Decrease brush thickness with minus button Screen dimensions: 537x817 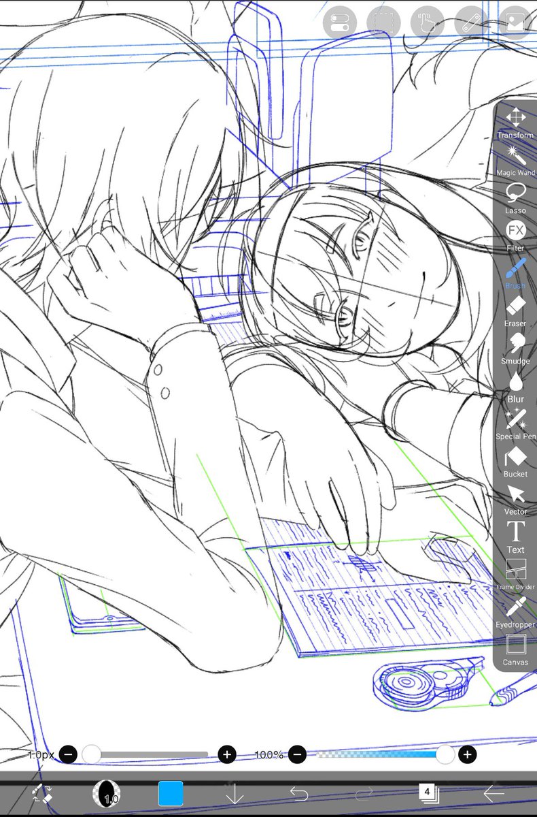pos(68,754)
